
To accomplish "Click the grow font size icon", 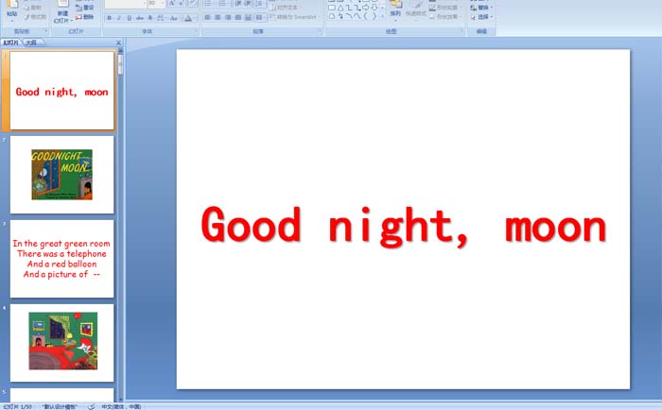I will click(x=171, y=4).
